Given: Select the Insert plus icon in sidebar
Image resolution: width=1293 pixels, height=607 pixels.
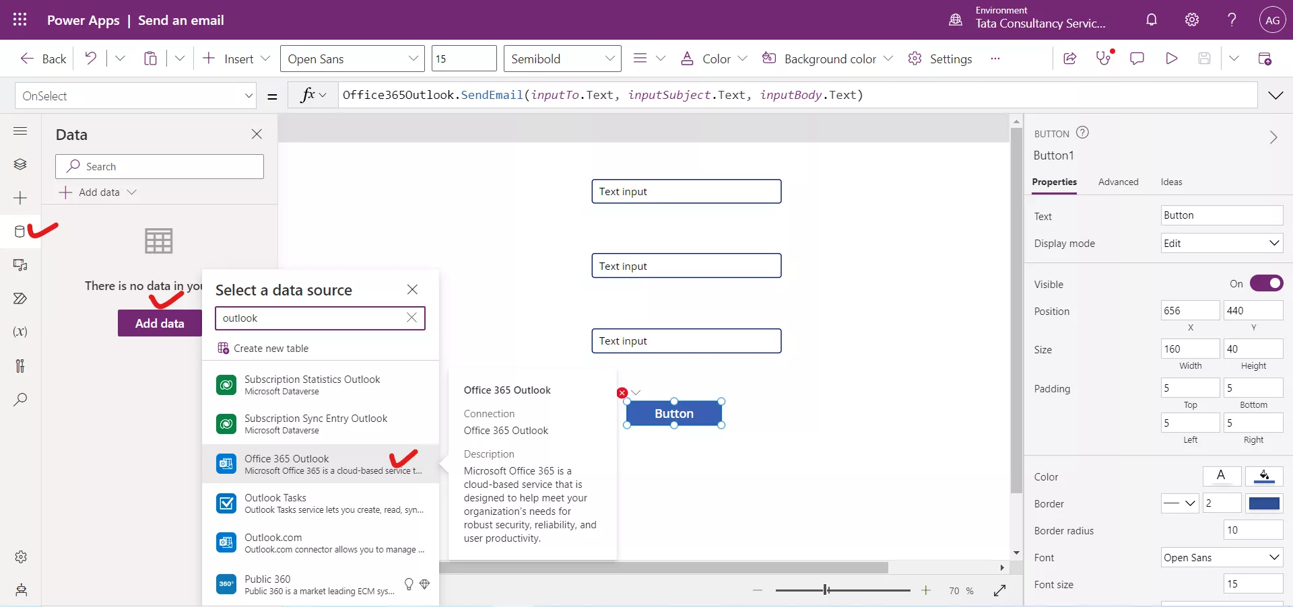Looking at the screenshot, I should click(20, 199).
